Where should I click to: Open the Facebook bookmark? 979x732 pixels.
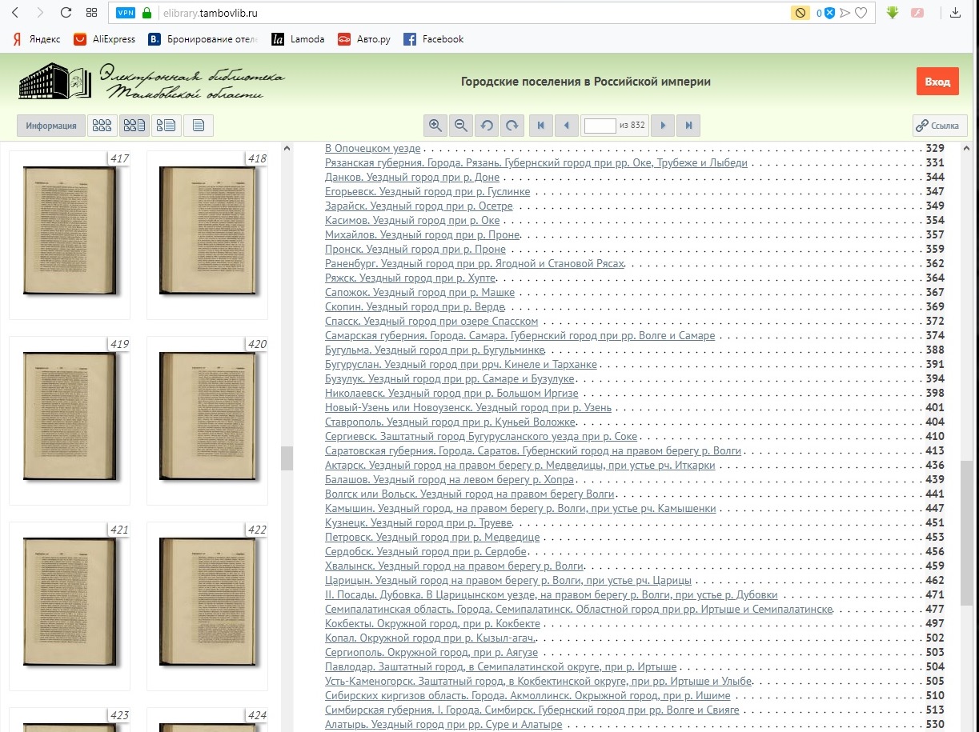(x=433, y=39)
